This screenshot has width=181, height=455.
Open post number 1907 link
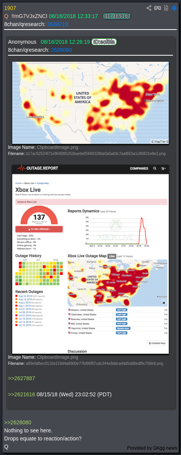point(10,8)
